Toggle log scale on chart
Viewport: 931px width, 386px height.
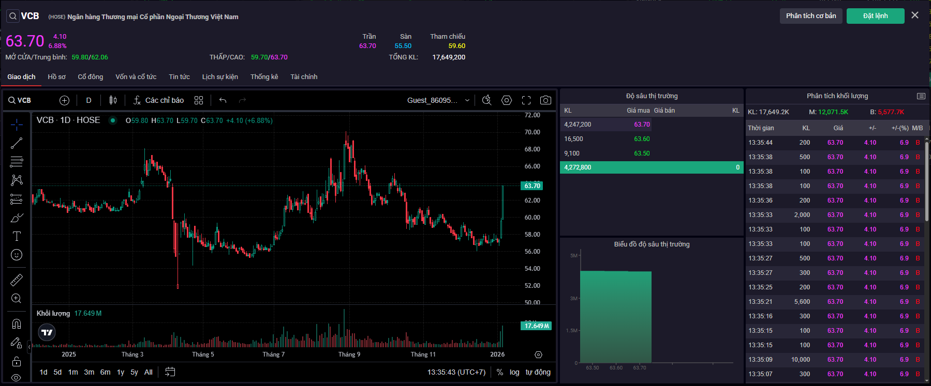click(x=514, y=372)
